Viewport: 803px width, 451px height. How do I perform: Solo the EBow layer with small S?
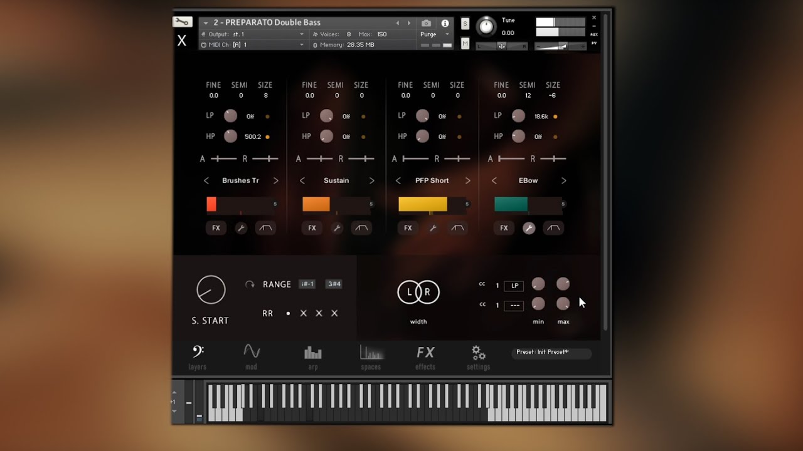click(563, 204)
